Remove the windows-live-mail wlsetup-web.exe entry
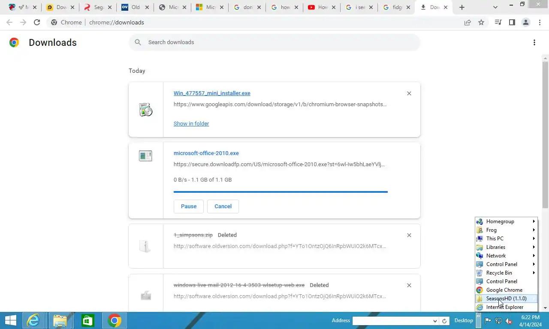The image size is (549, 329). pyautogui.click(x=409, y=285)
